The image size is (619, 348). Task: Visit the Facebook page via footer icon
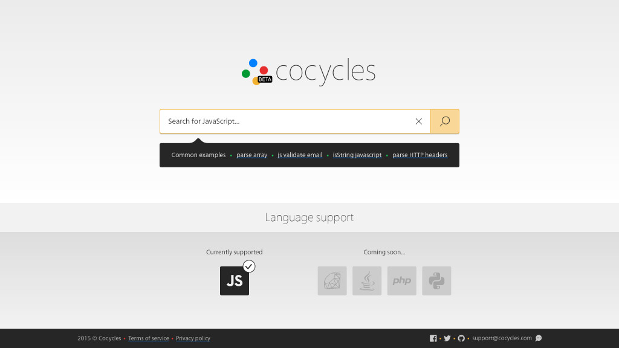(x=433, y=338)
